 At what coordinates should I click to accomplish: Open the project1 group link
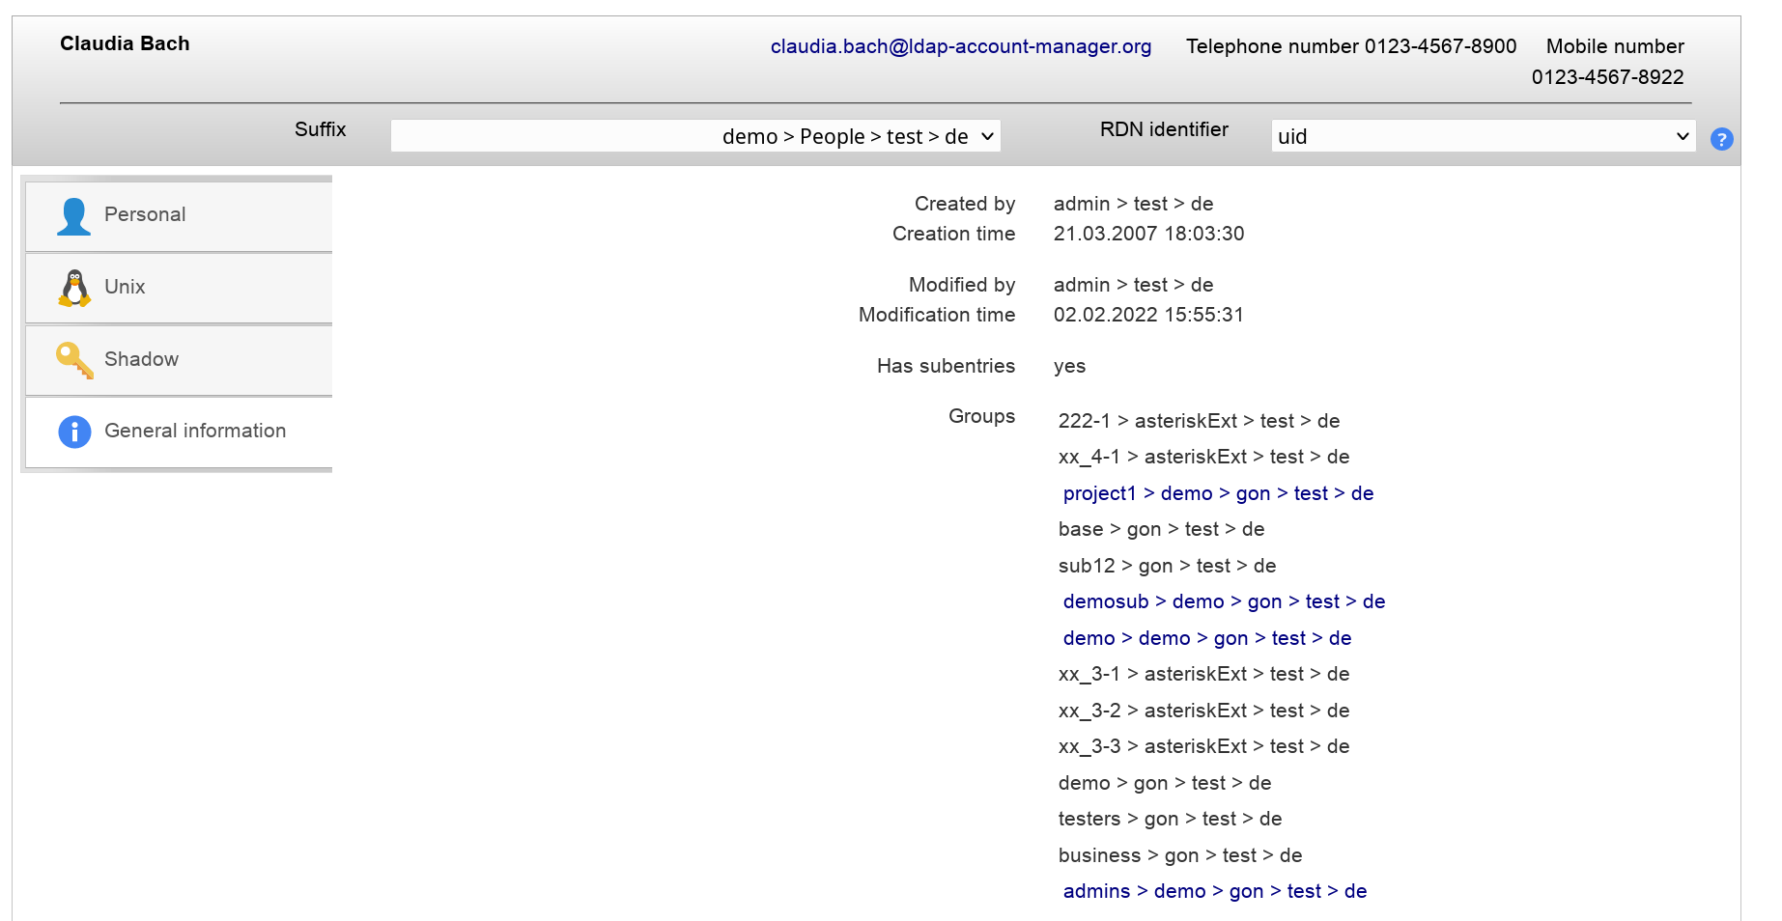click(1217, 493)
